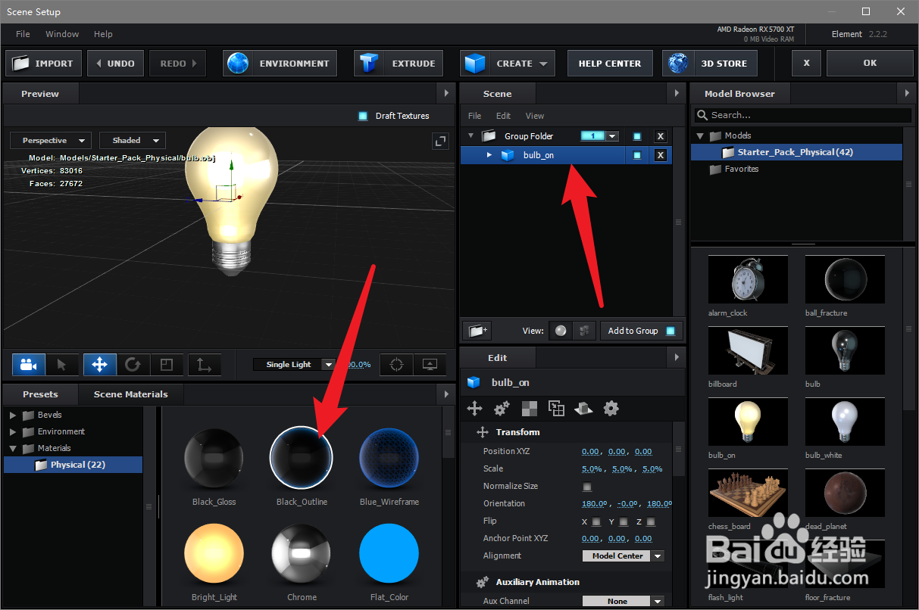Expand the Bevels preset folder
919x610 pixels.
click(13, 415)
